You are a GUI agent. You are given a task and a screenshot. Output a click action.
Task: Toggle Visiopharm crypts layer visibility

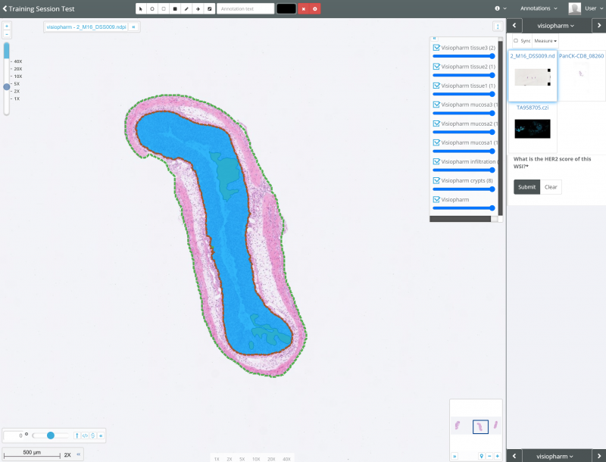tap(436, 180)
